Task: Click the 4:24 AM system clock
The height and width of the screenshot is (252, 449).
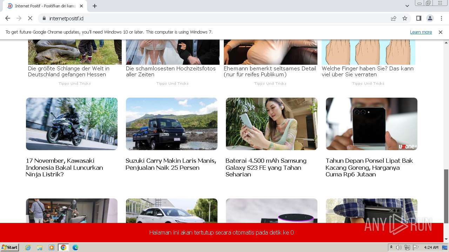Action: point(431,247)
